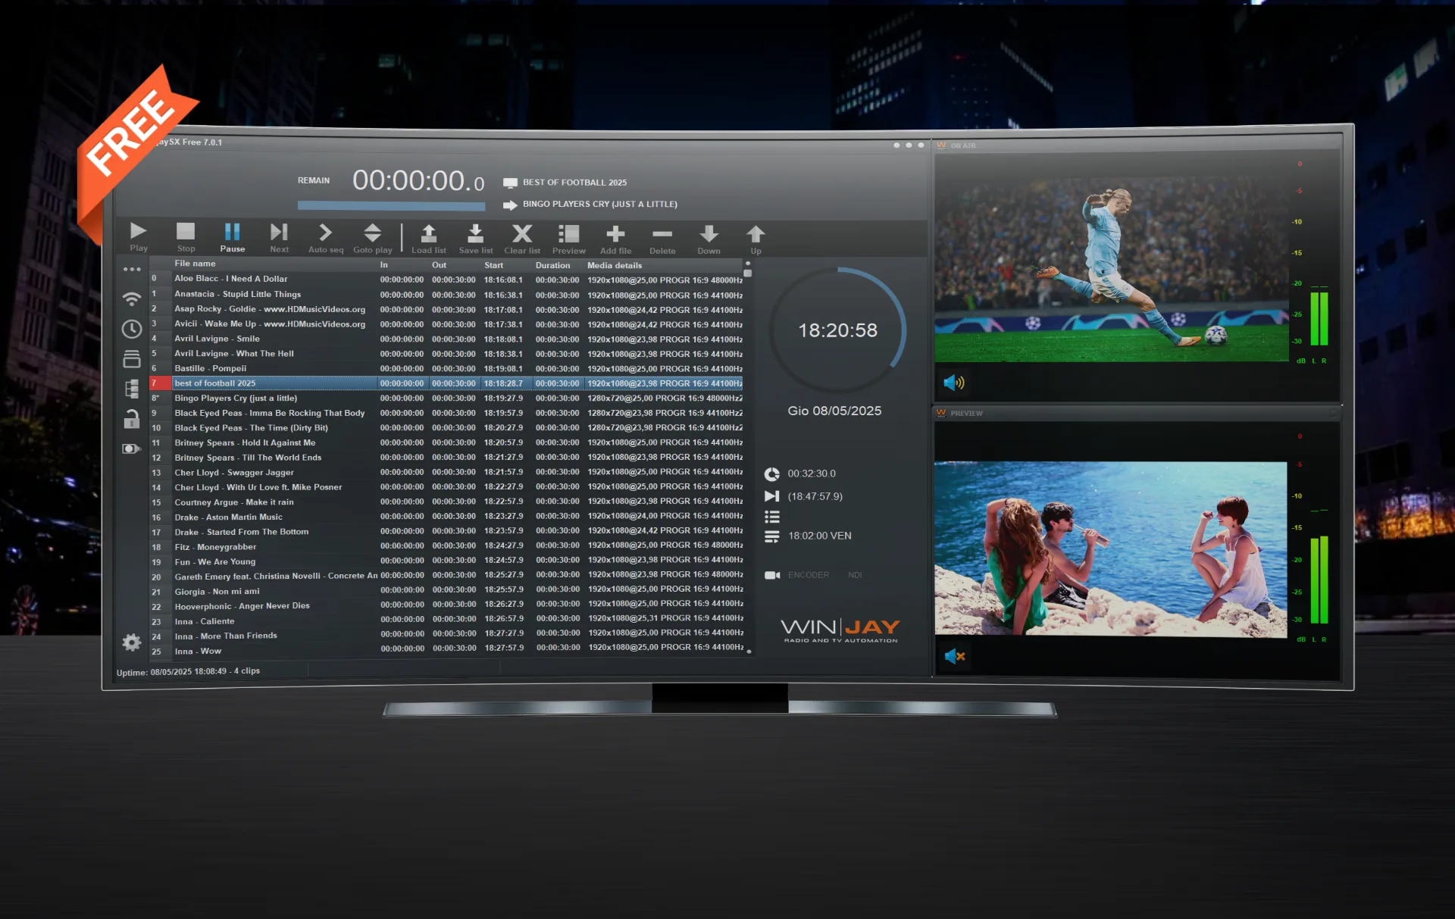The height and width of the screenshot is (919, 1455).
Task: Expand the three-dots sidebar menu
Action: pyautogui.click(x=132, y=270)
